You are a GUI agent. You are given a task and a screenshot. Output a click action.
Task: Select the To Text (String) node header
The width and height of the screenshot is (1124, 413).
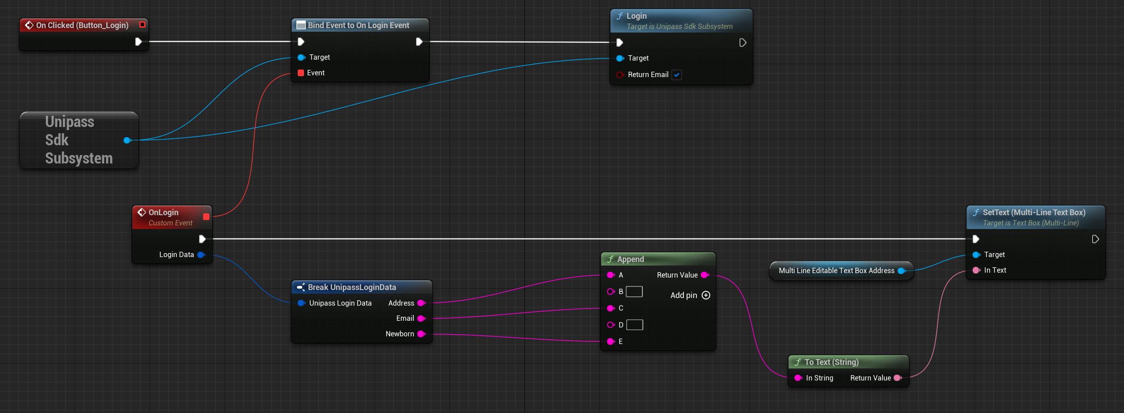click(x=831, y=362)
